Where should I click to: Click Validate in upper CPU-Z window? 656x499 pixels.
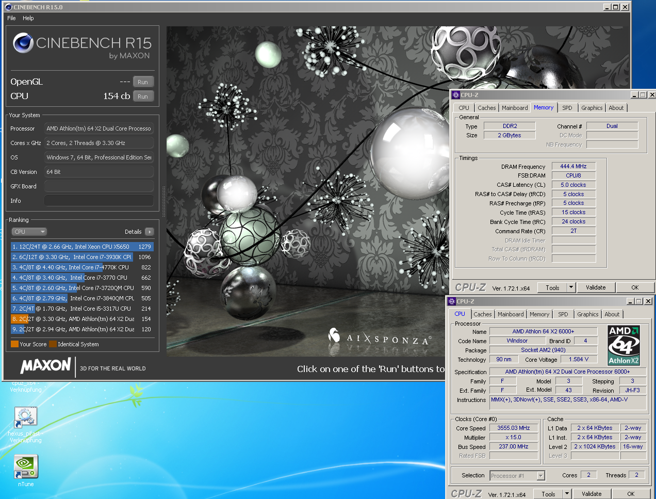[x=596, y=287]
